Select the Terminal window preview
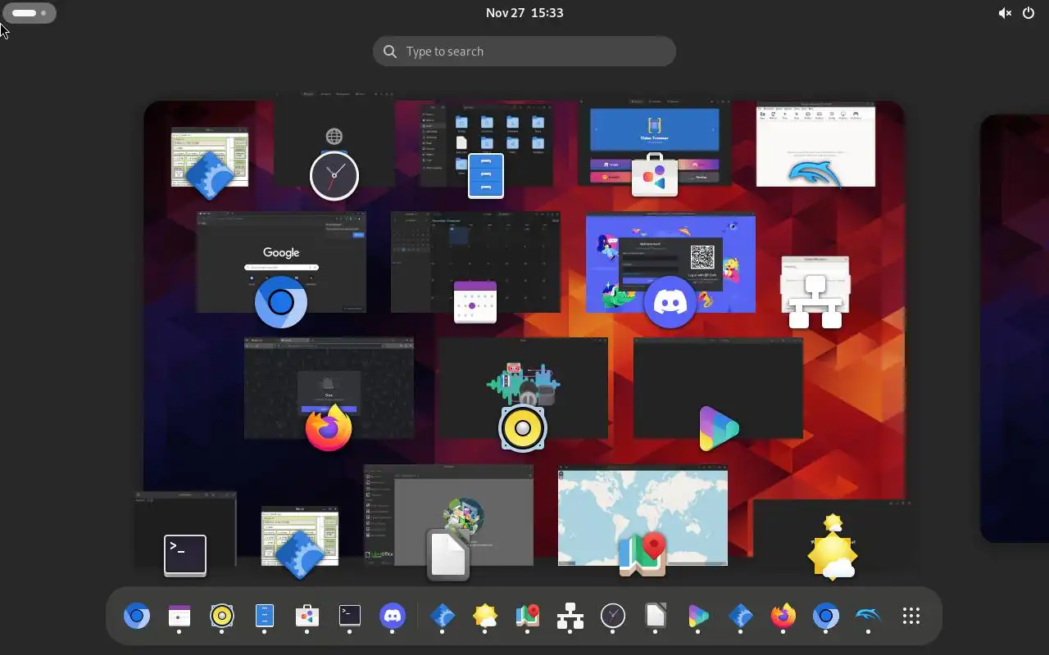This screenshot has height=655, width=1049. tap(185, 528)
